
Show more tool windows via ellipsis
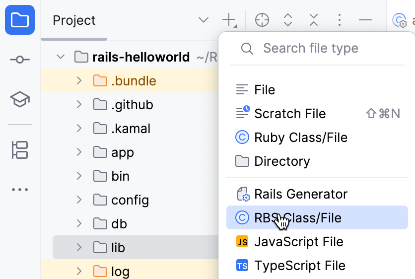point(20,190)
